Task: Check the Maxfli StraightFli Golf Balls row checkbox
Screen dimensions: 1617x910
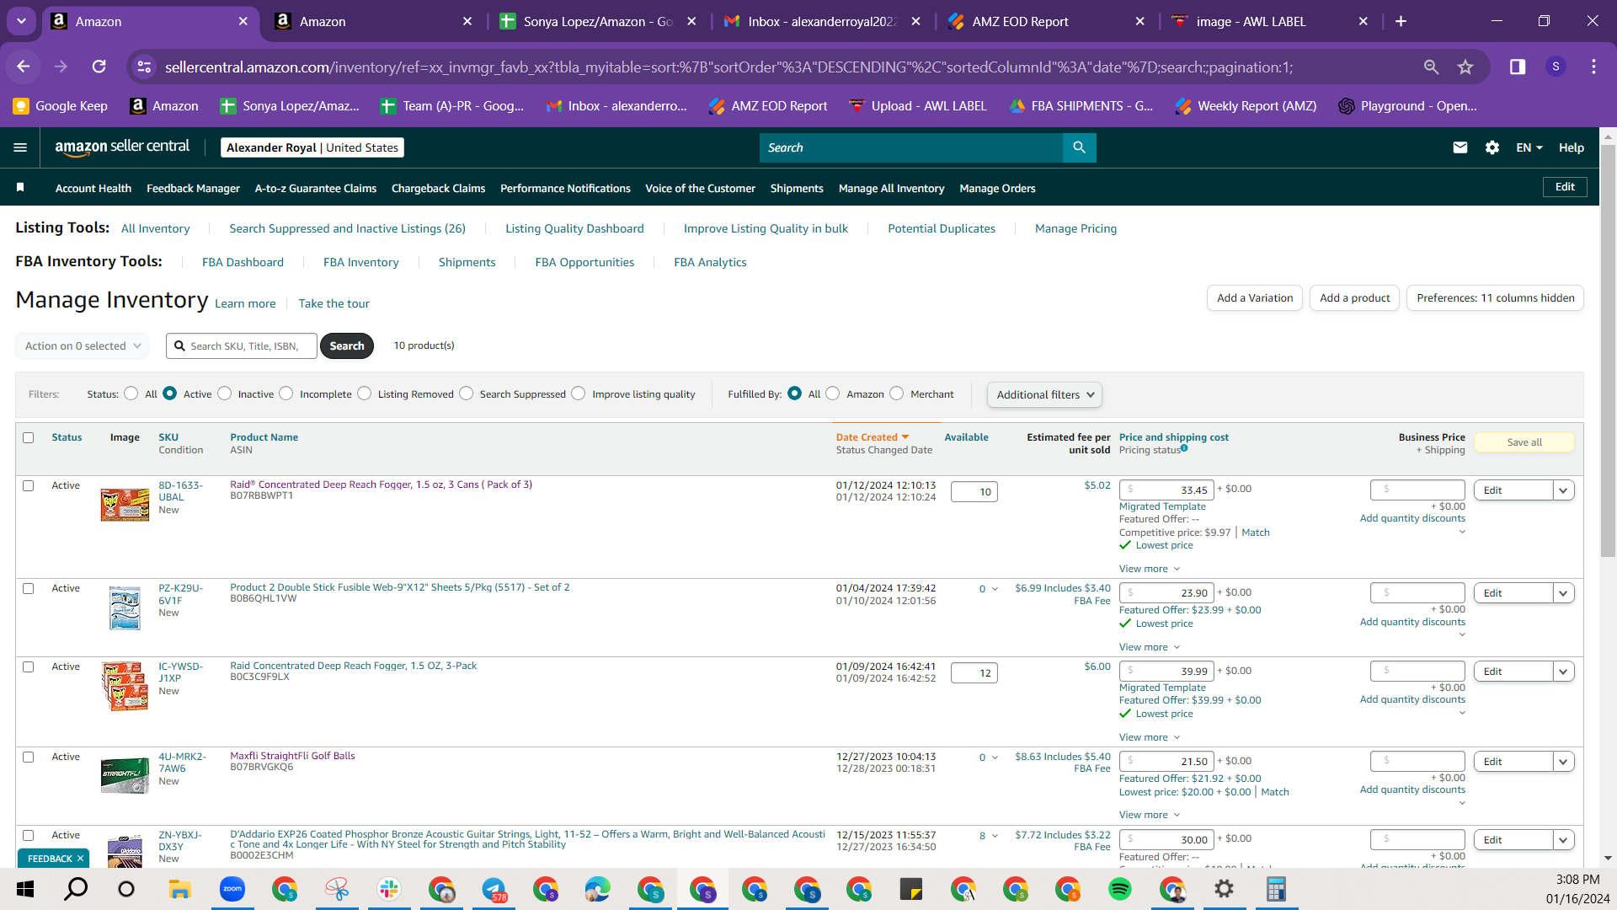Action: [x=29, y=757]
